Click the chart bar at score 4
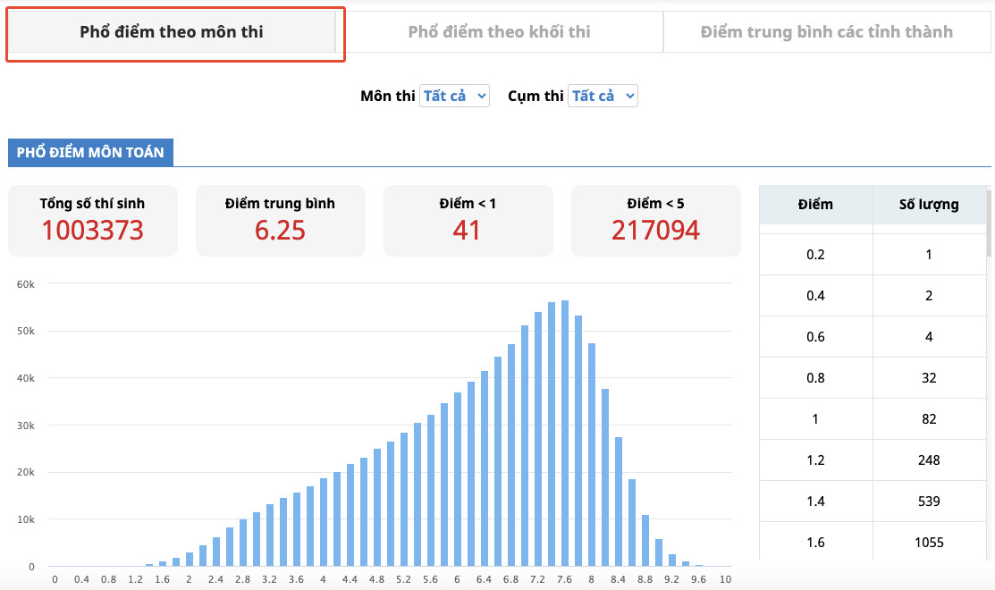The height and width of the screenshot is (590, 995). pos(324,522)
